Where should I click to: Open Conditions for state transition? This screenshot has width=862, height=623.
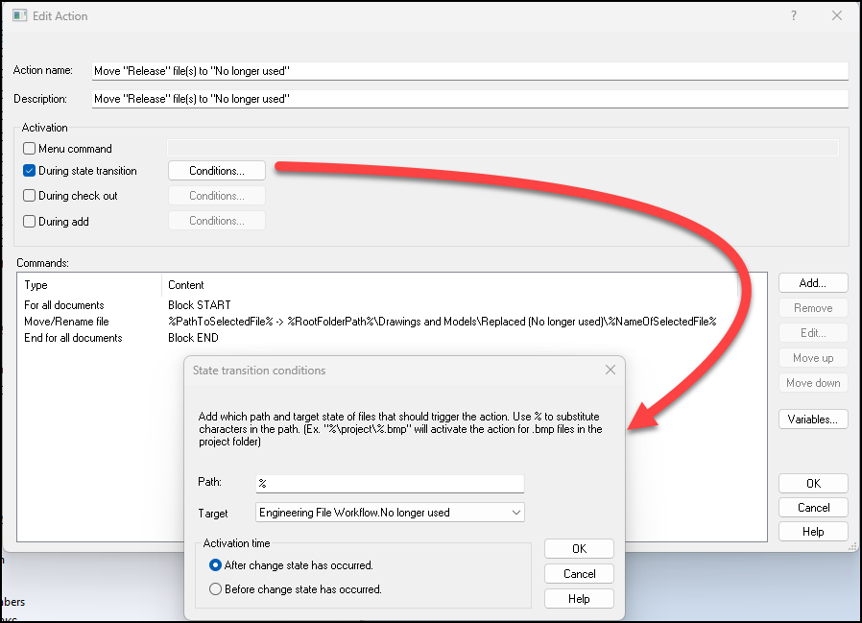(216, 171)
